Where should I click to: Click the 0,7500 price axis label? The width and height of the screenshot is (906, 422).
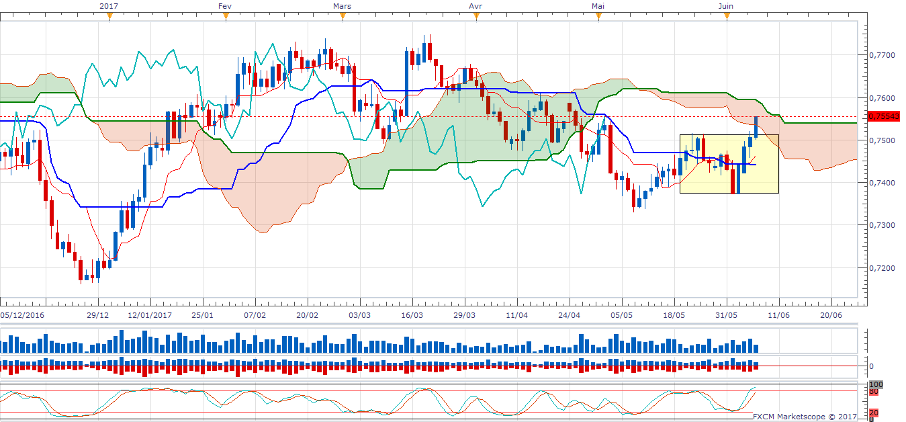click(881, 140)
